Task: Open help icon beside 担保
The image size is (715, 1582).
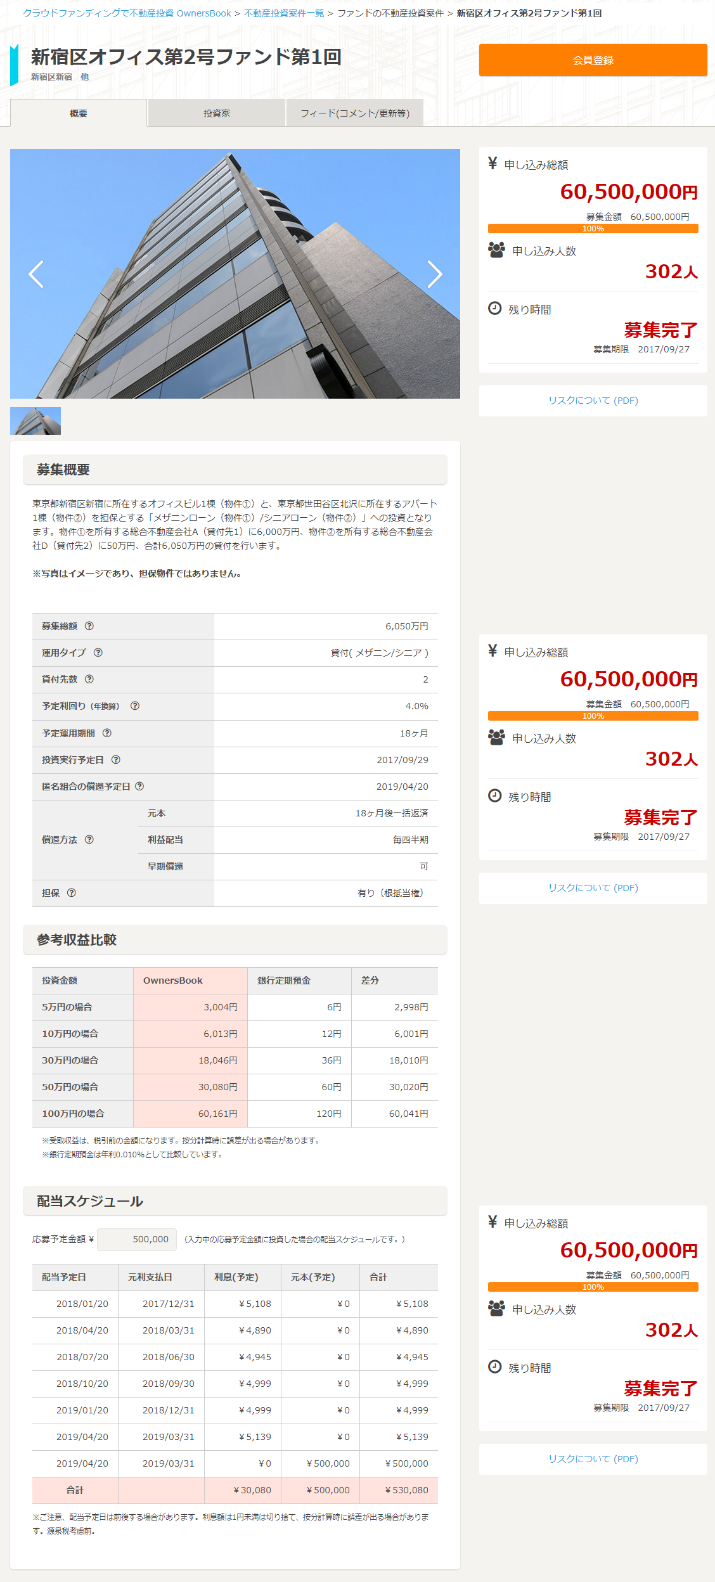Action: click(x=72, y=892)
